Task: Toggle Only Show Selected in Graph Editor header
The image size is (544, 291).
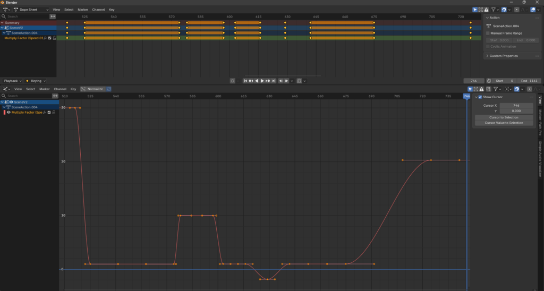Action: [x=470, y=89]
